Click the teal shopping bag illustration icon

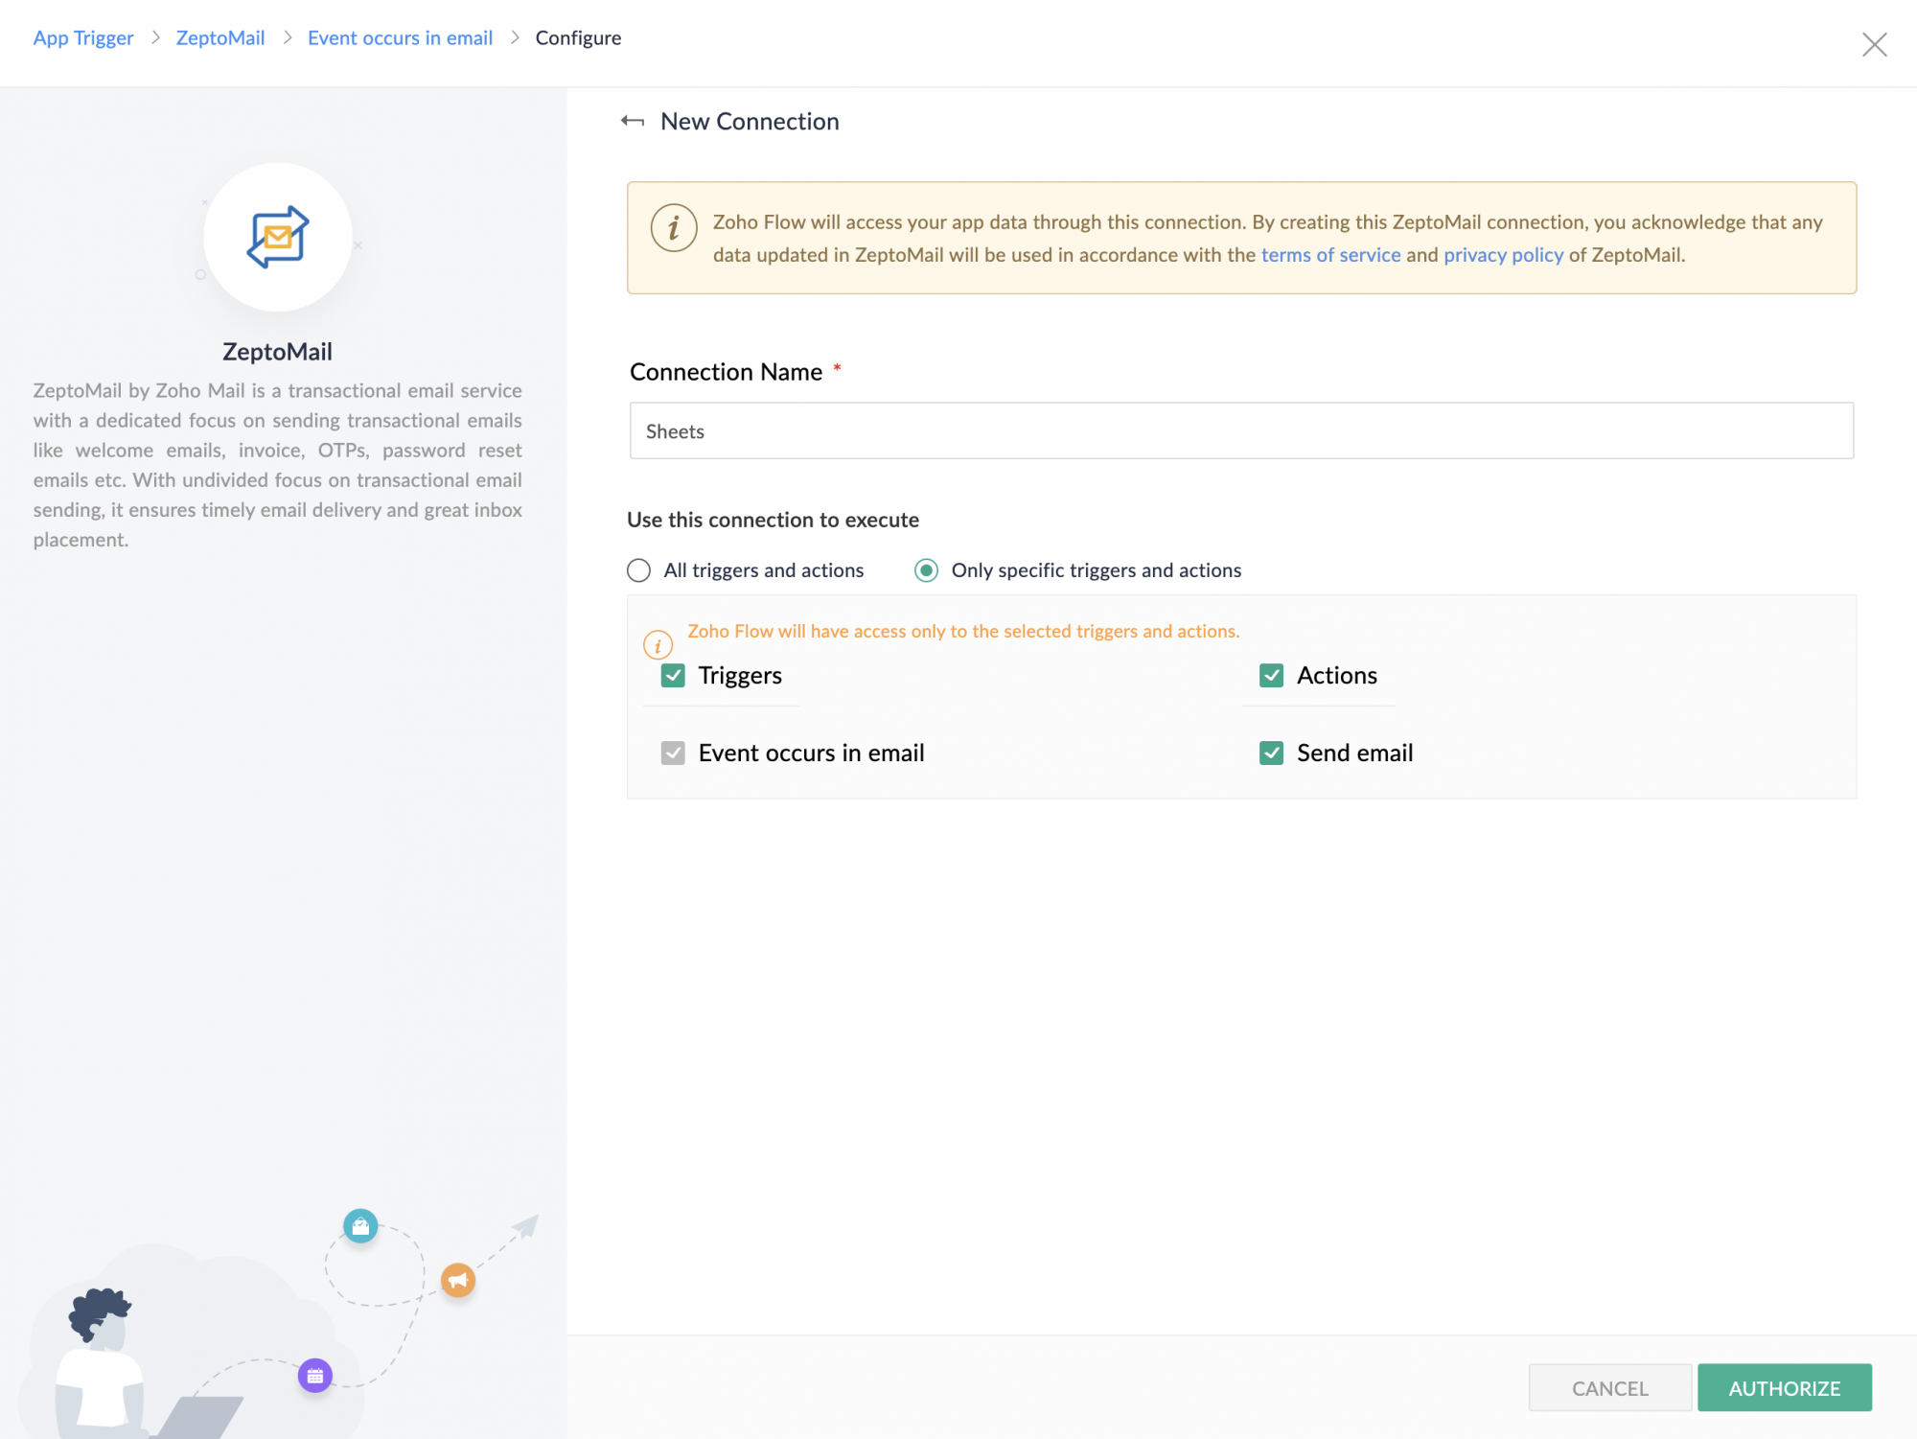click(x=360, y=1225)
